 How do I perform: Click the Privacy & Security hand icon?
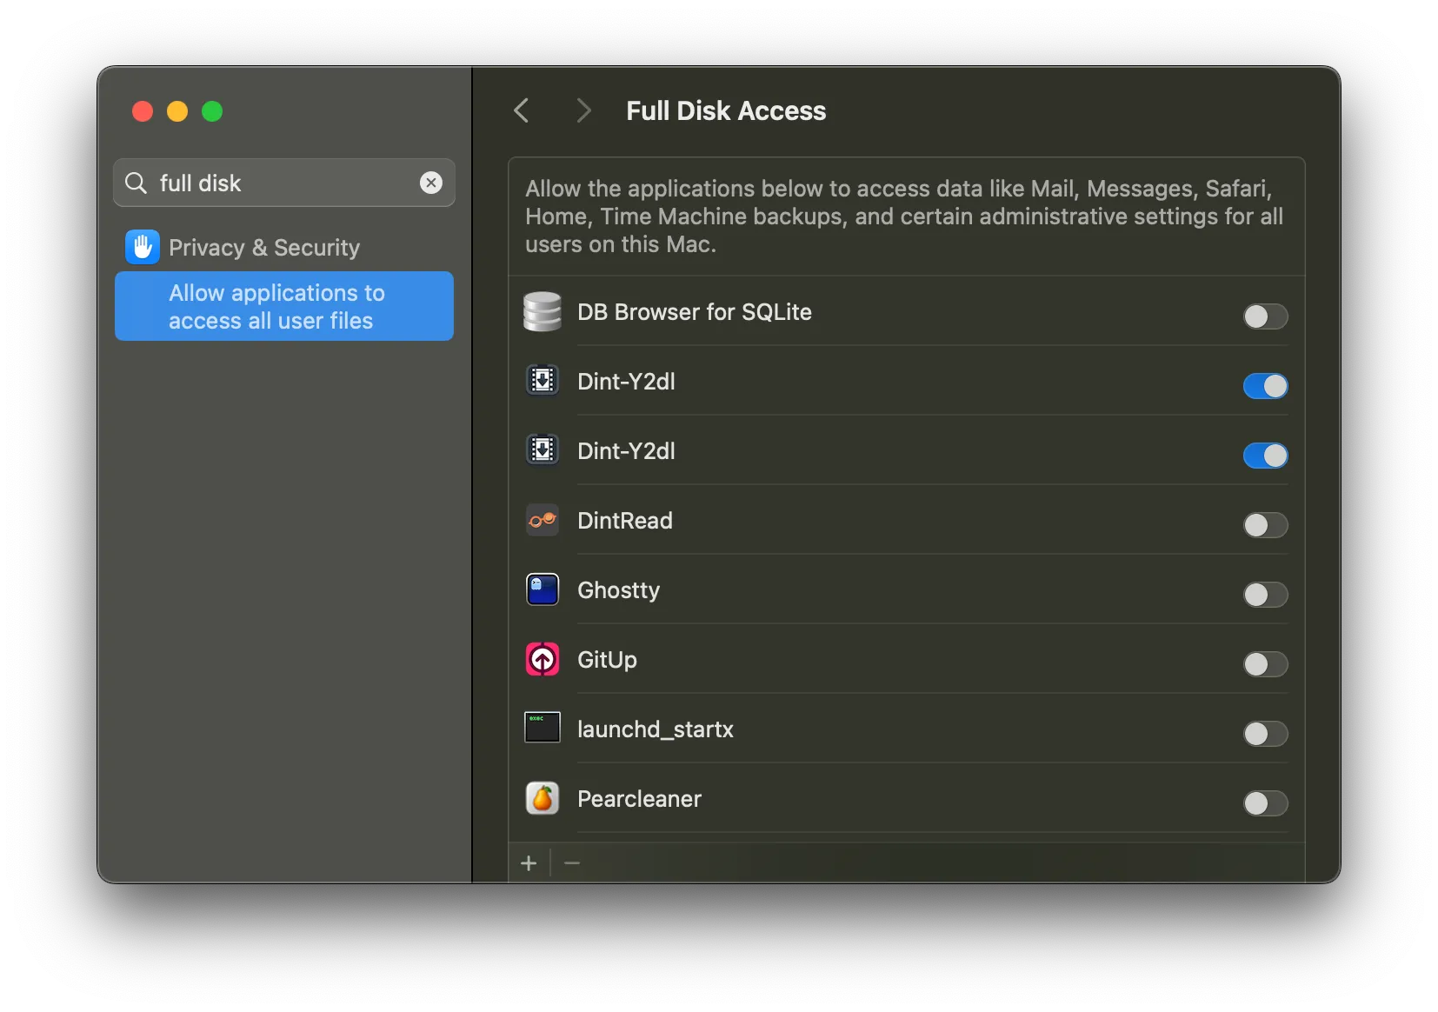(x=142, y=247)
